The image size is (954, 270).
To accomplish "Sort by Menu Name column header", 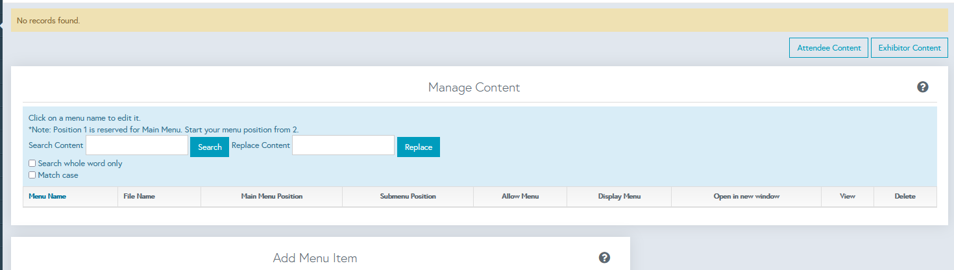I will 47,196.
